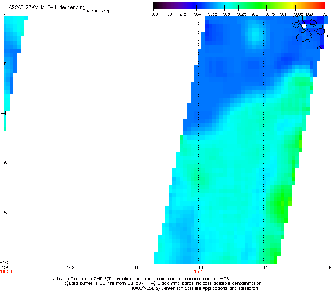
Task: Select the -0.5 color scale label
Action: coord(182,14)
